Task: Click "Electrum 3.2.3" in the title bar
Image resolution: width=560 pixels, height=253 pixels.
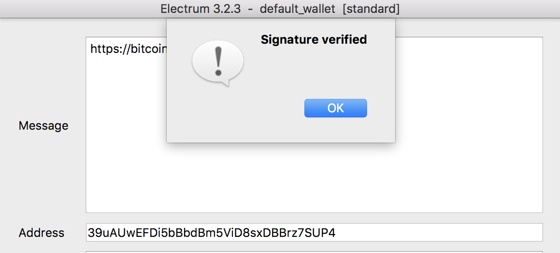Action: click(x=200, y=9)
